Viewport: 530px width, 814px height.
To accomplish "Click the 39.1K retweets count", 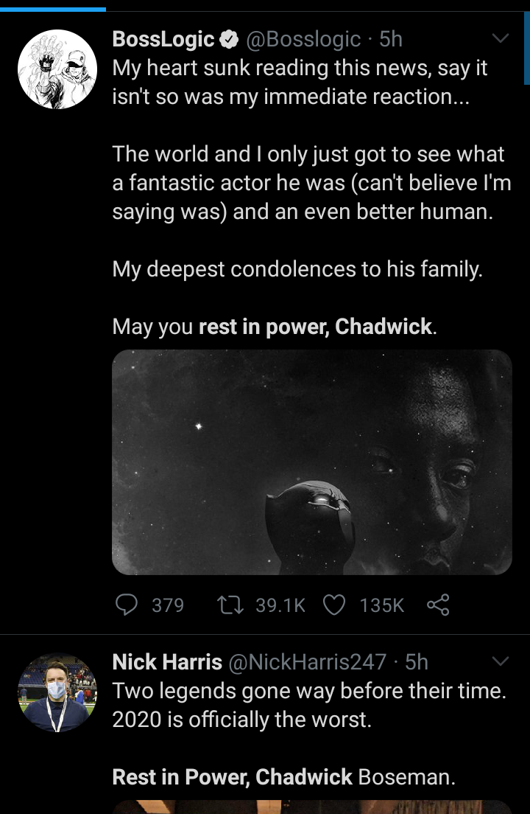I will click(280, 605).
